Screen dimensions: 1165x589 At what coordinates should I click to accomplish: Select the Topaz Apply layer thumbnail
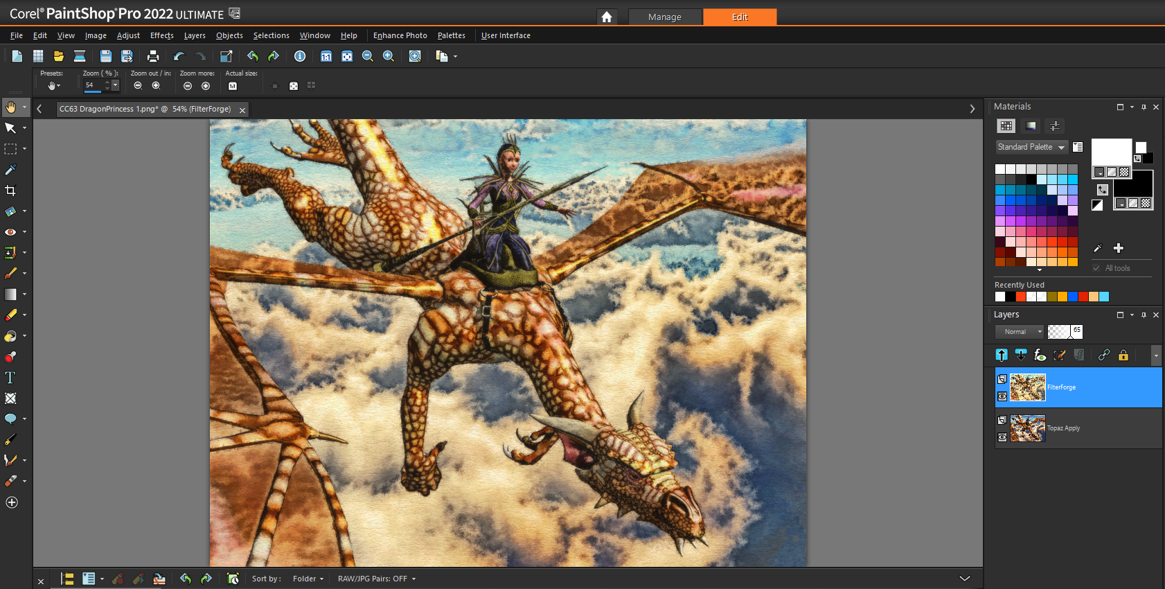point(1027,428)
